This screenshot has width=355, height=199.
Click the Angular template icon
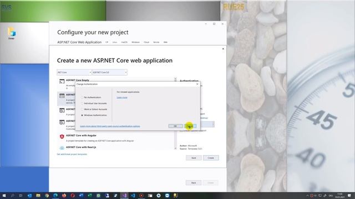coord(62,137)
